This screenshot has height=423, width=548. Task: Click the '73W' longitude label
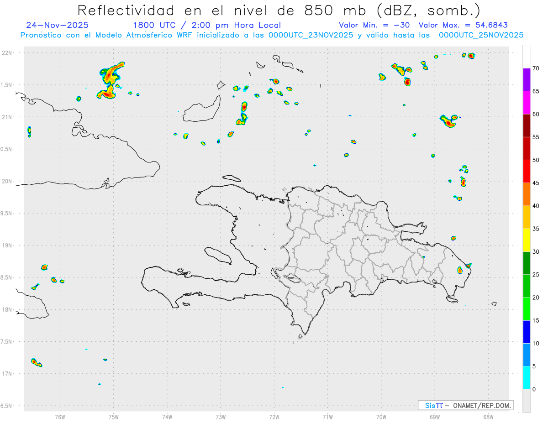coord(221,417)
